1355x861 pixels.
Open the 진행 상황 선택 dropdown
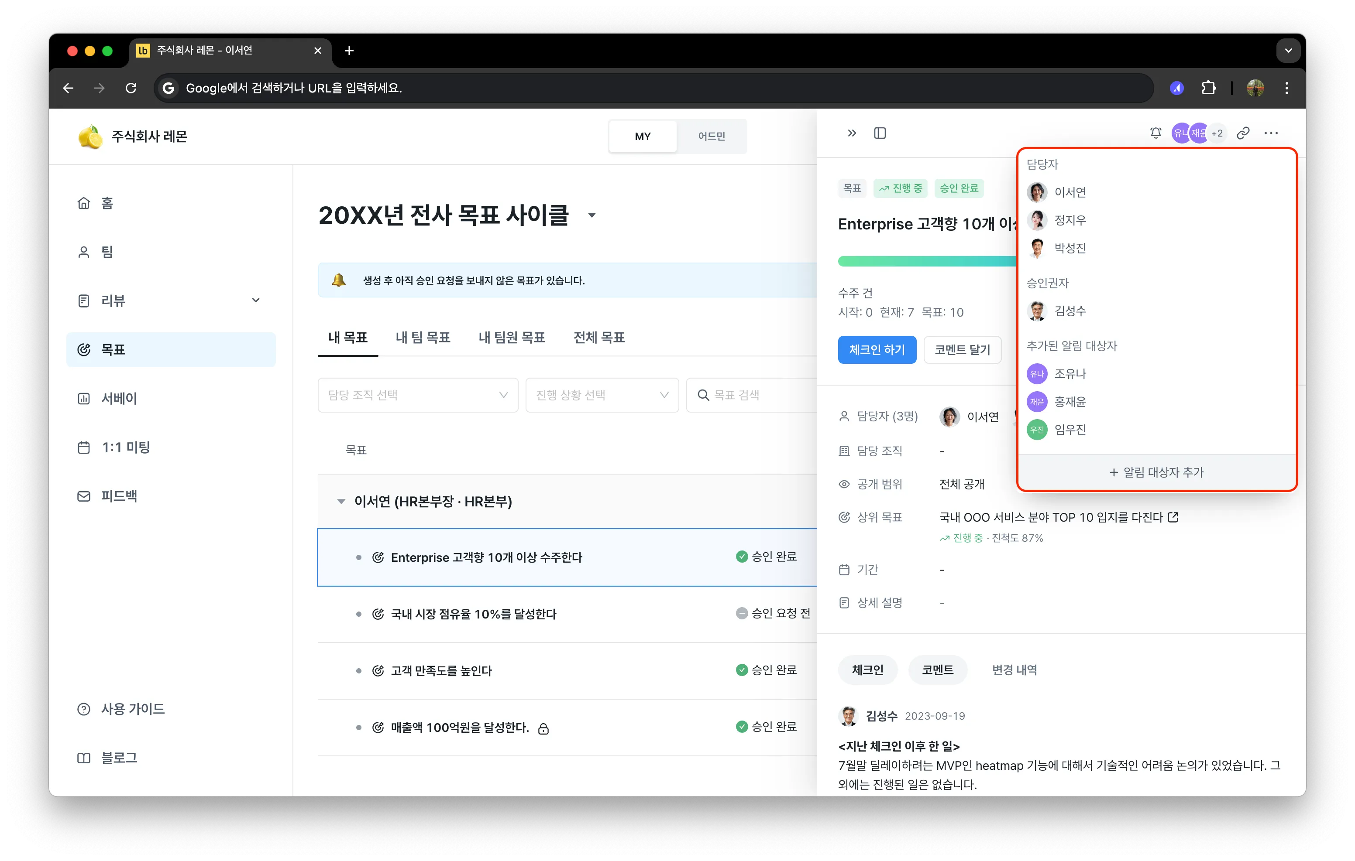point(602,395)
